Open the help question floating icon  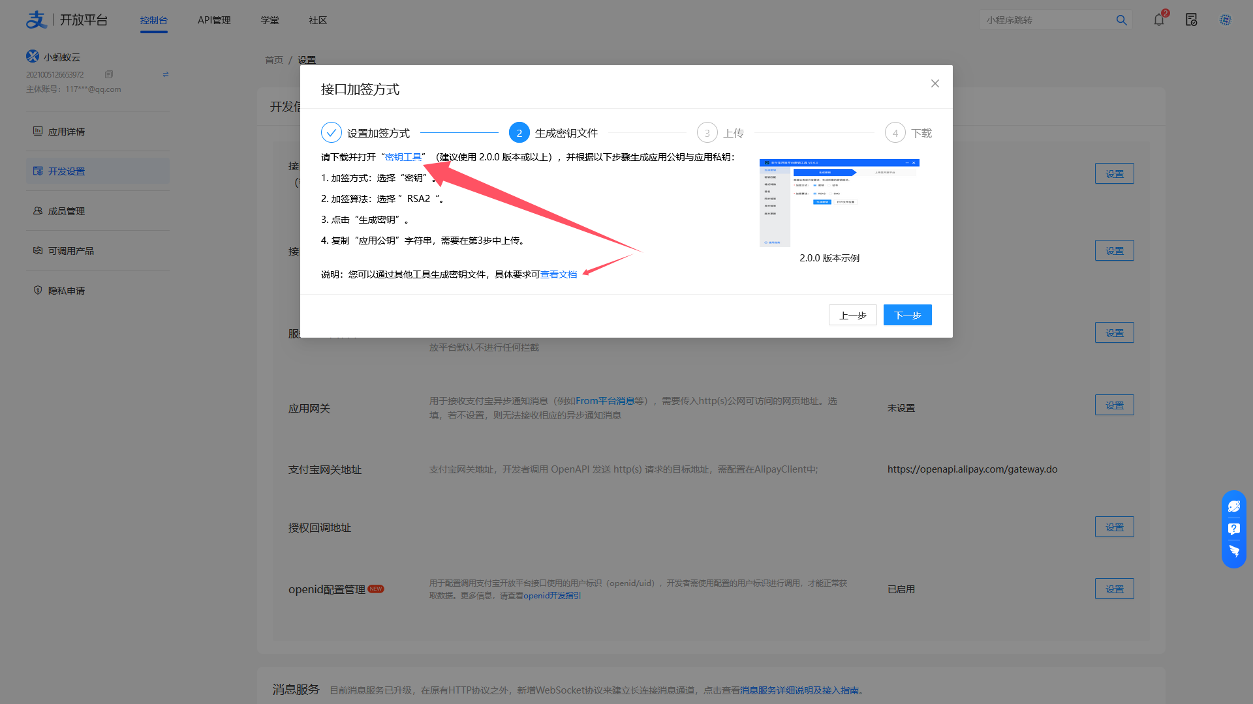coord(1233,529)
